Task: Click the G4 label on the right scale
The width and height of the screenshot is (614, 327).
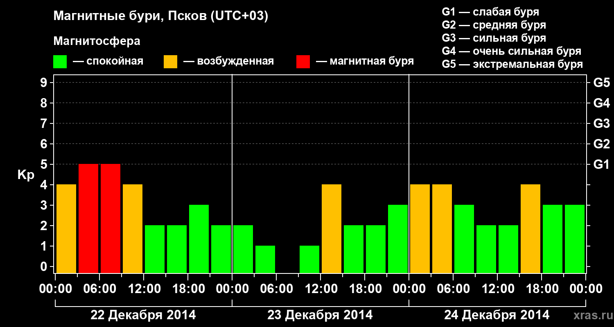Action: pyautogui.click(x=602, y=103)
